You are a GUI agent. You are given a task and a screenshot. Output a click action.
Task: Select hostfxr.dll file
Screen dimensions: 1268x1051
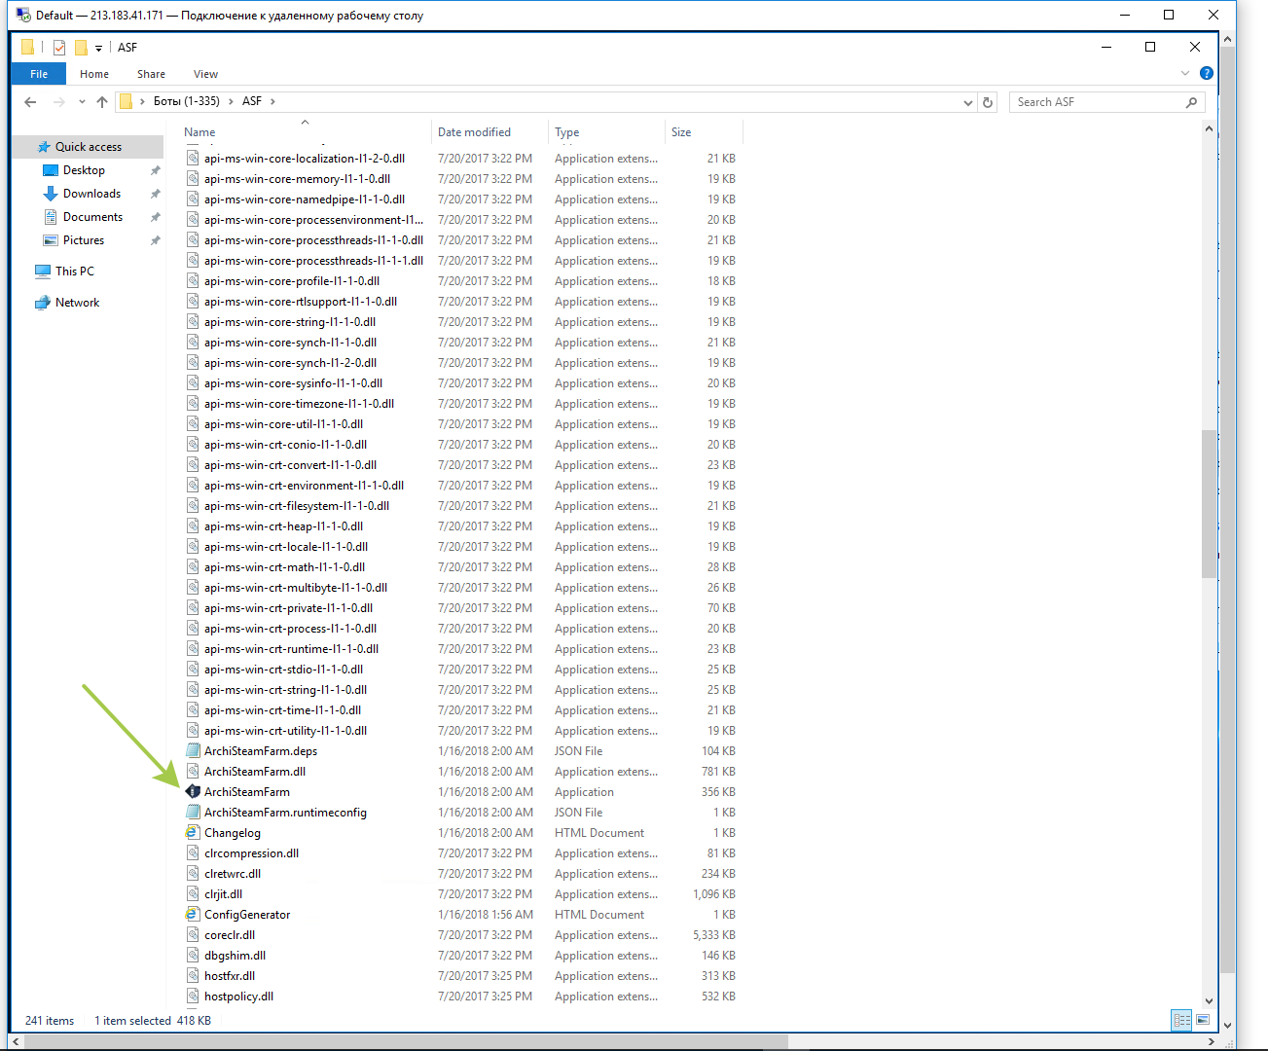(x=230, y=976)
